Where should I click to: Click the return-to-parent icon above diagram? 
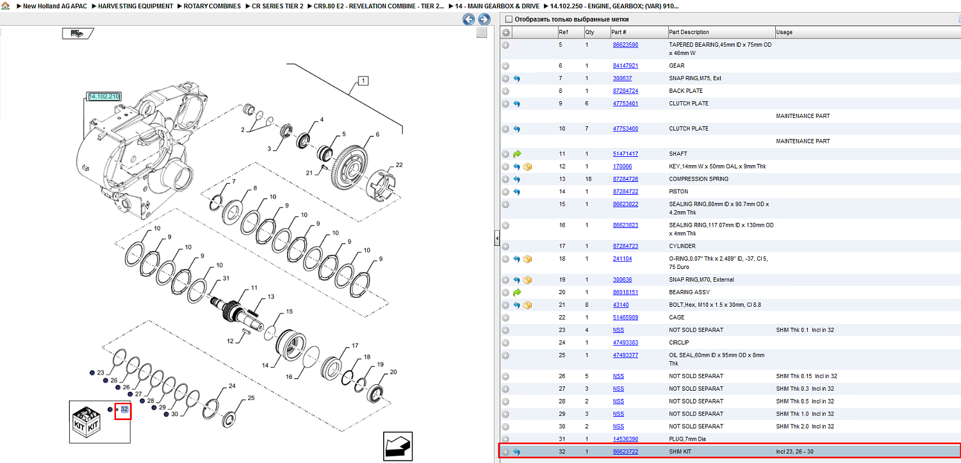pyautogui.click(x=78, y=33)
